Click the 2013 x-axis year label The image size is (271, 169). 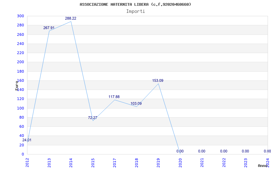tap(49, 163)
